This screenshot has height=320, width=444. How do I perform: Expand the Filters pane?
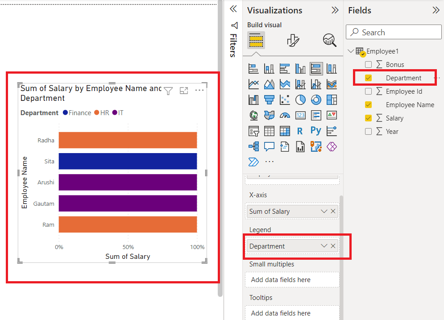point(233,8)
